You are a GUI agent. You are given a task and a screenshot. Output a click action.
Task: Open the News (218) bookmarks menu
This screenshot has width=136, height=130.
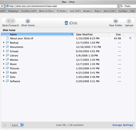pyautogui.click(x=110, y=11)
